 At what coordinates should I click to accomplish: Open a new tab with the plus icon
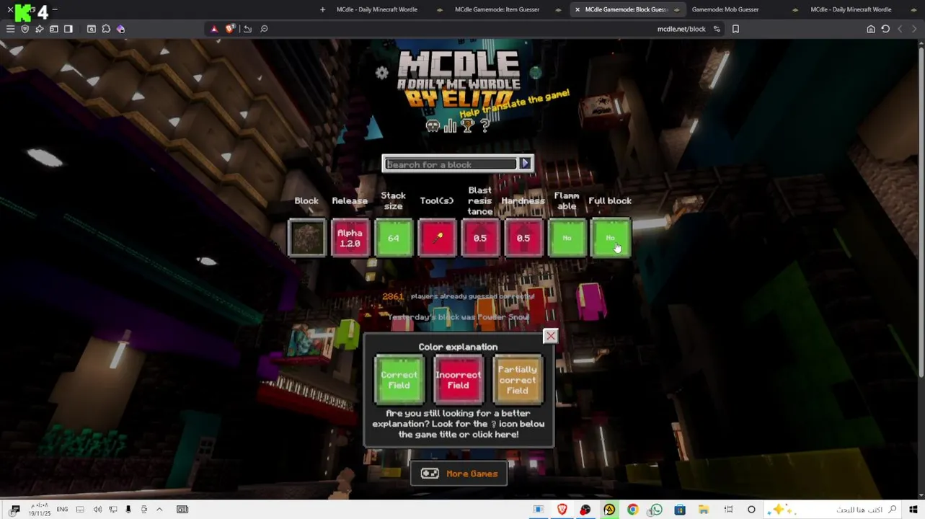[322, 9]
